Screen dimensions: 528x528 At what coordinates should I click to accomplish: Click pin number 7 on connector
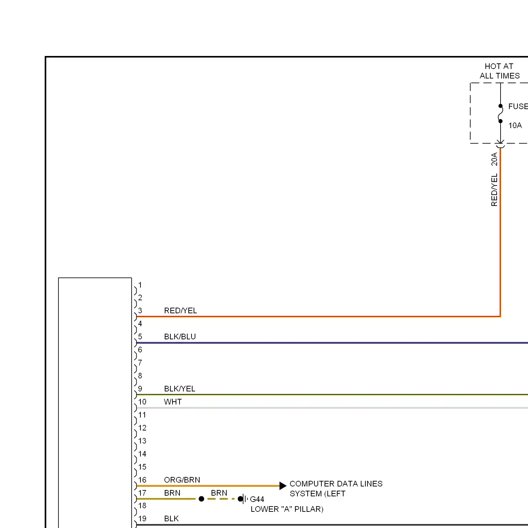140,363
